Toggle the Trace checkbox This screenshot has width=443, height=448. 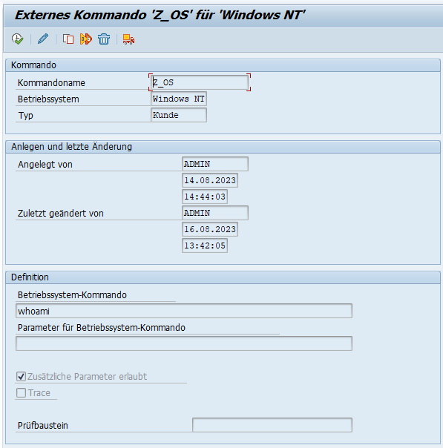click(21, 393)
